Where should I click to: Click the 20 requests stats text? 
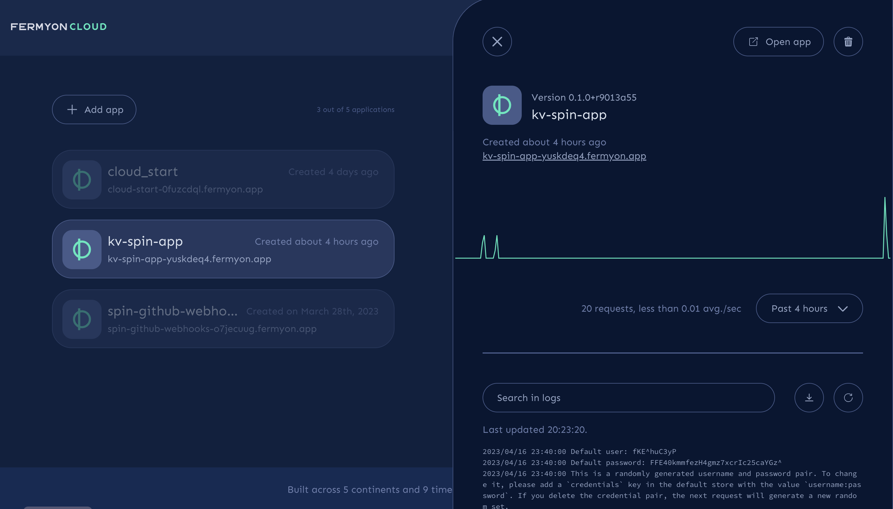point(661,308)
